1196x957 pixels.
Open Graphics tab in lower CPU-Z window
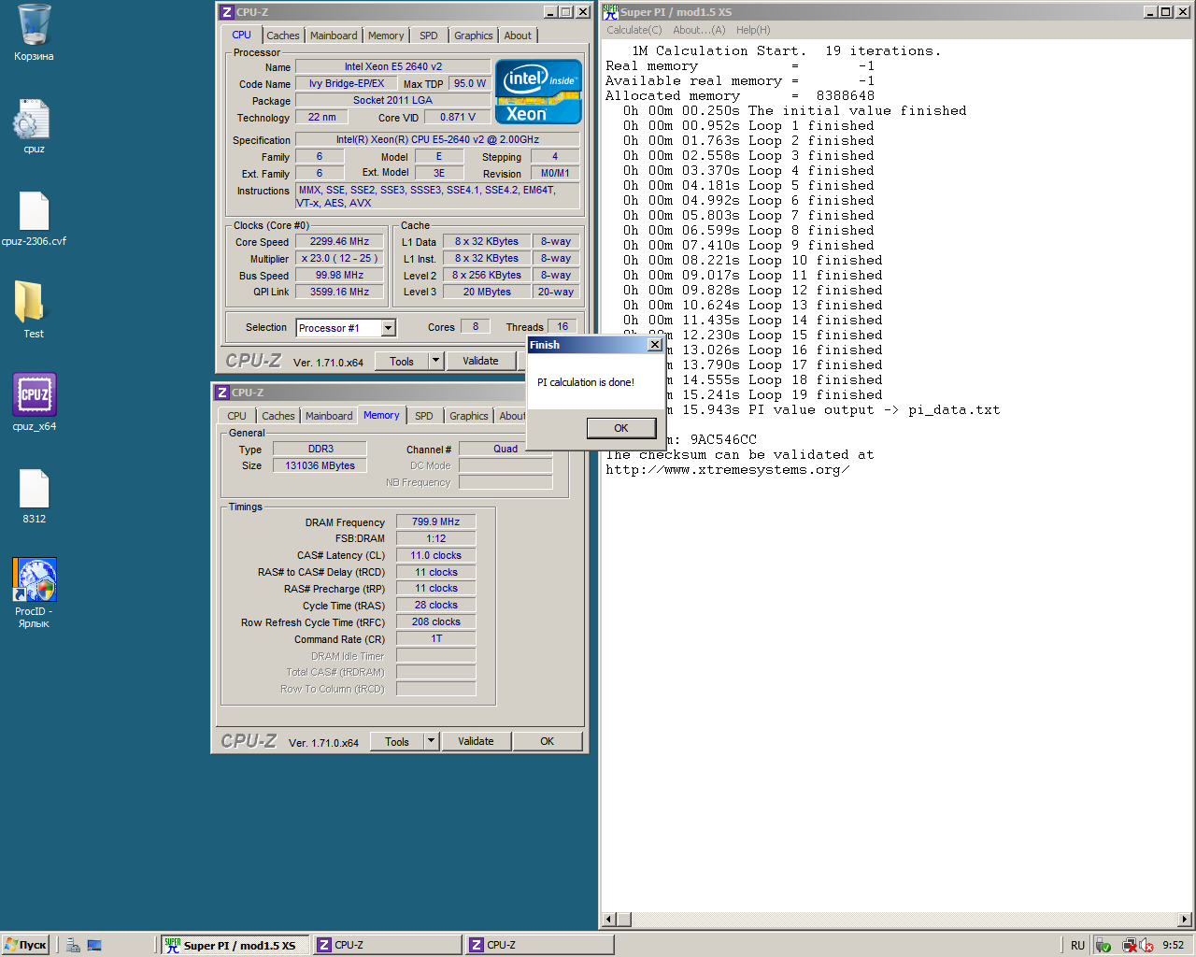click(x=469, y=416)
